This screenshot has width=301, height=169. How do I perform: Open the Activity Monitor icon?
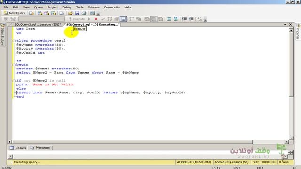(x=93, y=13)
